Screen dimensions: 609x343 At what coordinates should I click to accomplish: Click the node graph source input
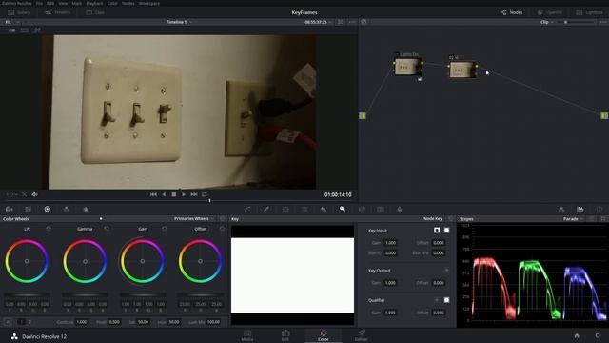pyautogui.click(x=363, y=115)
